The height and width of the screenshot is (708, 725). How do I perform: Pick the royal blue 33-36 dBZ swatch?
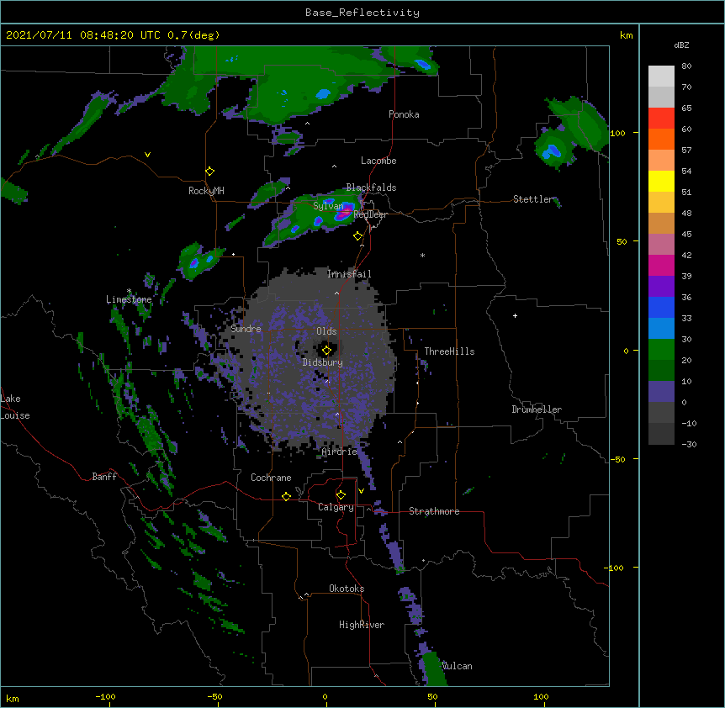click(661, 307)
